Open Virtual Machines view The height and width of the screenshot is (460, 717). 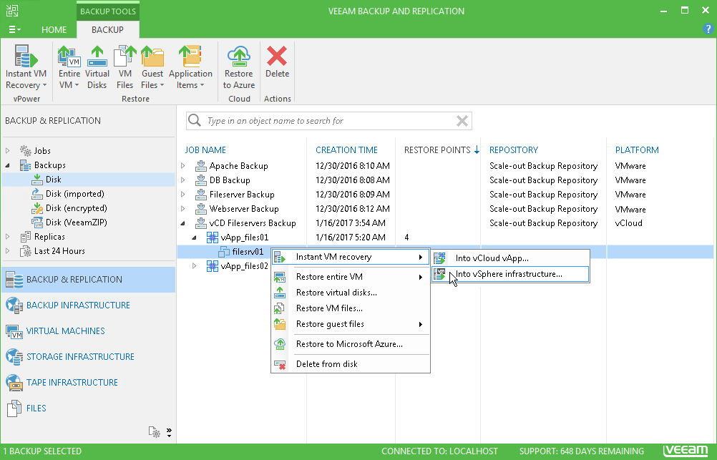(88, 331)
